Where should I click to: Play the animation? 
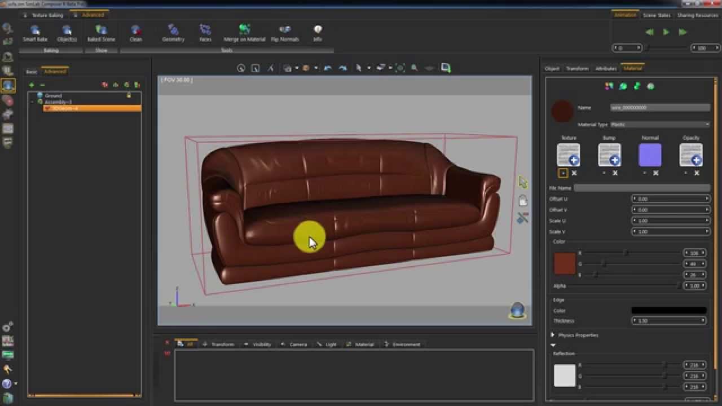tap(666, 32)
